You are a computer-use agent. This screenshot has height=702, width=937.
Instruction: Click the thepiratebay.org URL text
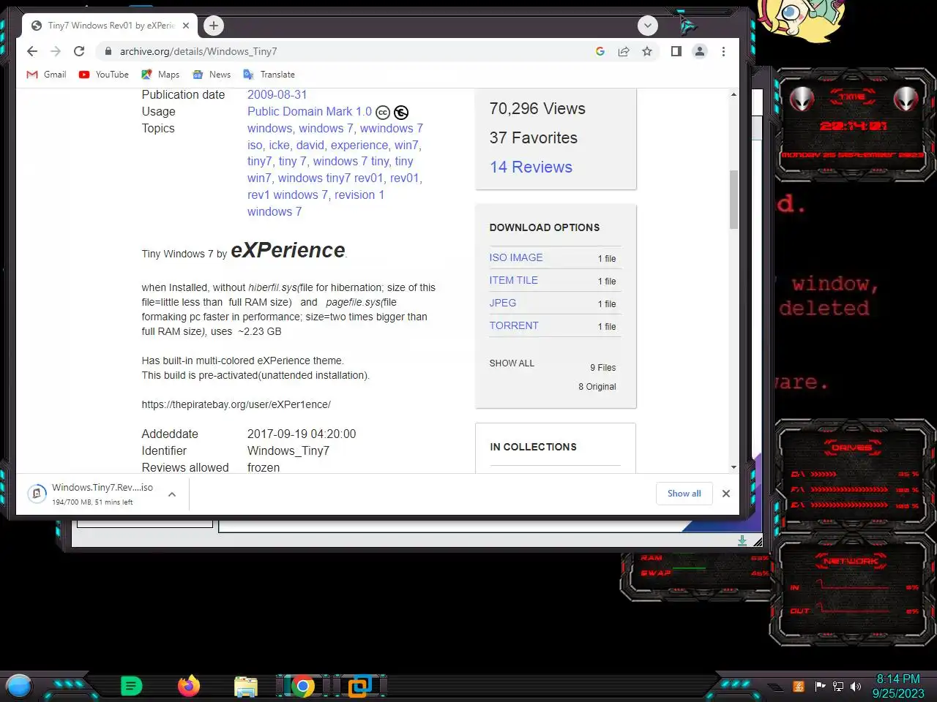[x=236, y=404]
